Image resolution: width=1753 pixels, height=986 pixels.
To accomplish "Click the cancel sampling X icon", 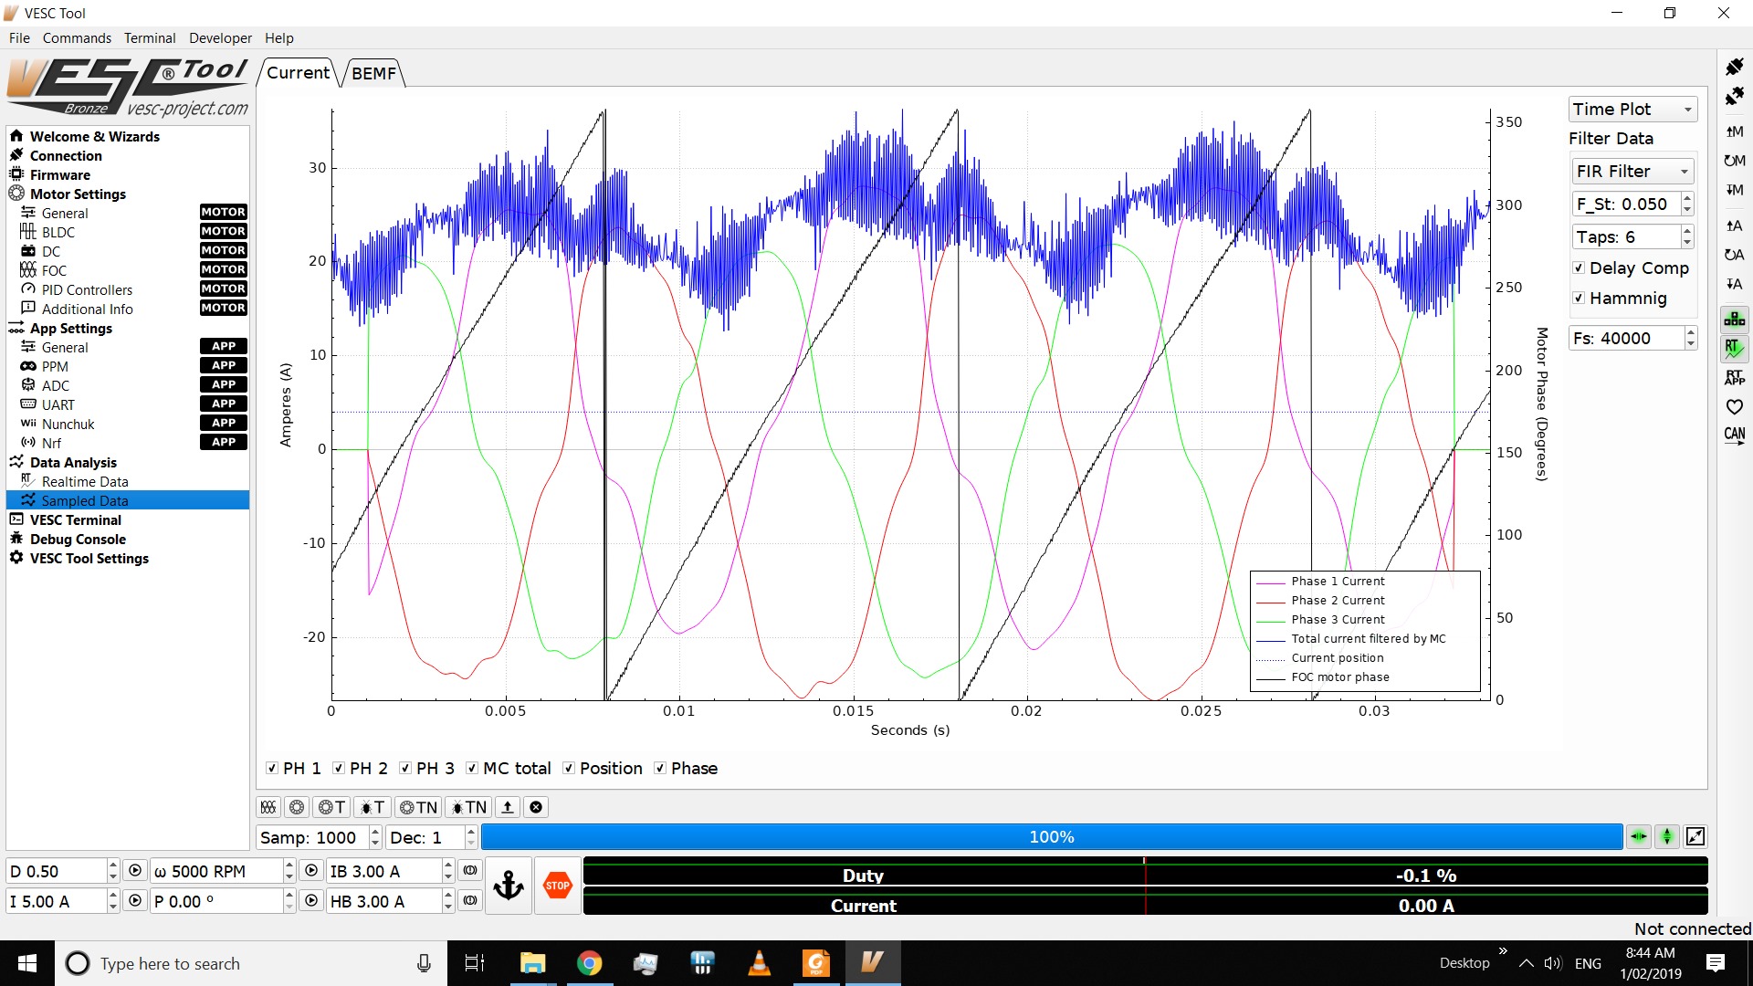I will click(x=536, y=807).
